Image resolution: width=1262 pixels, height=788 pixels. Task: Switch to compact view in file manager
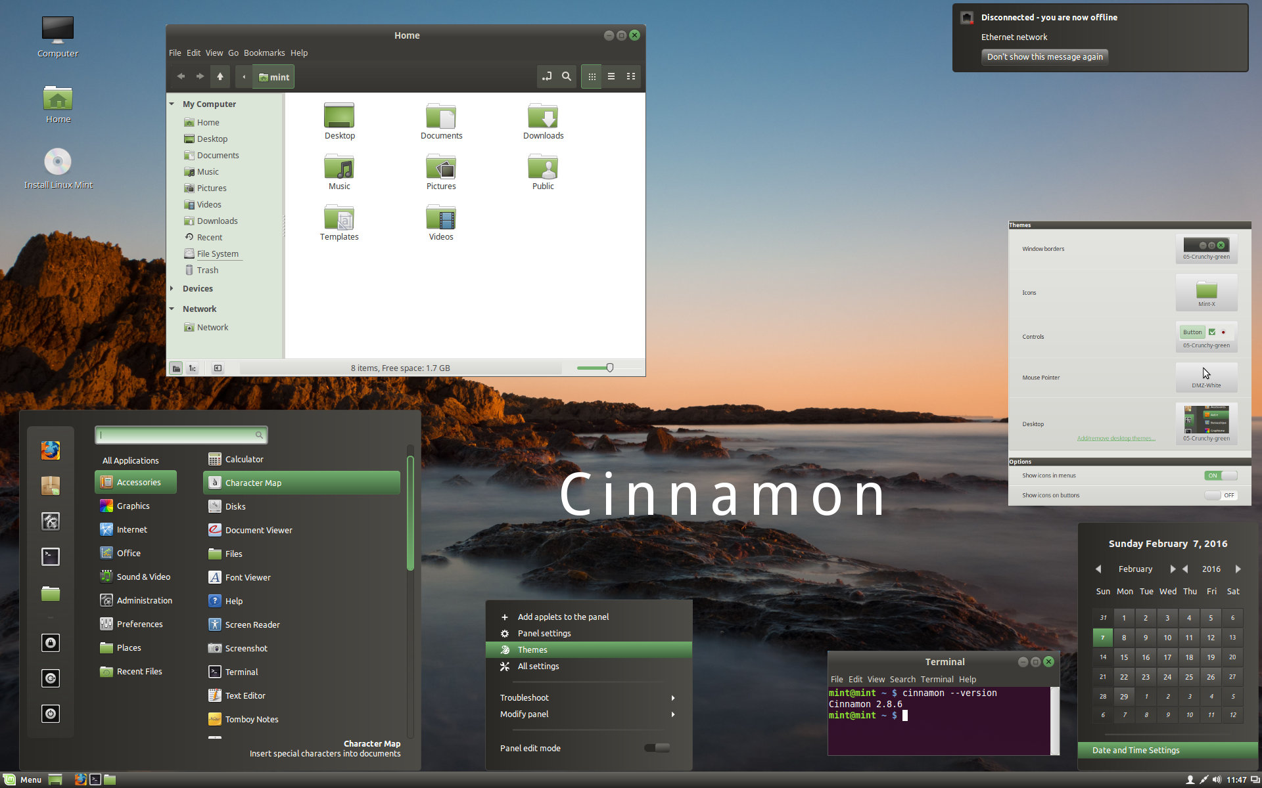tap(631, 77)
